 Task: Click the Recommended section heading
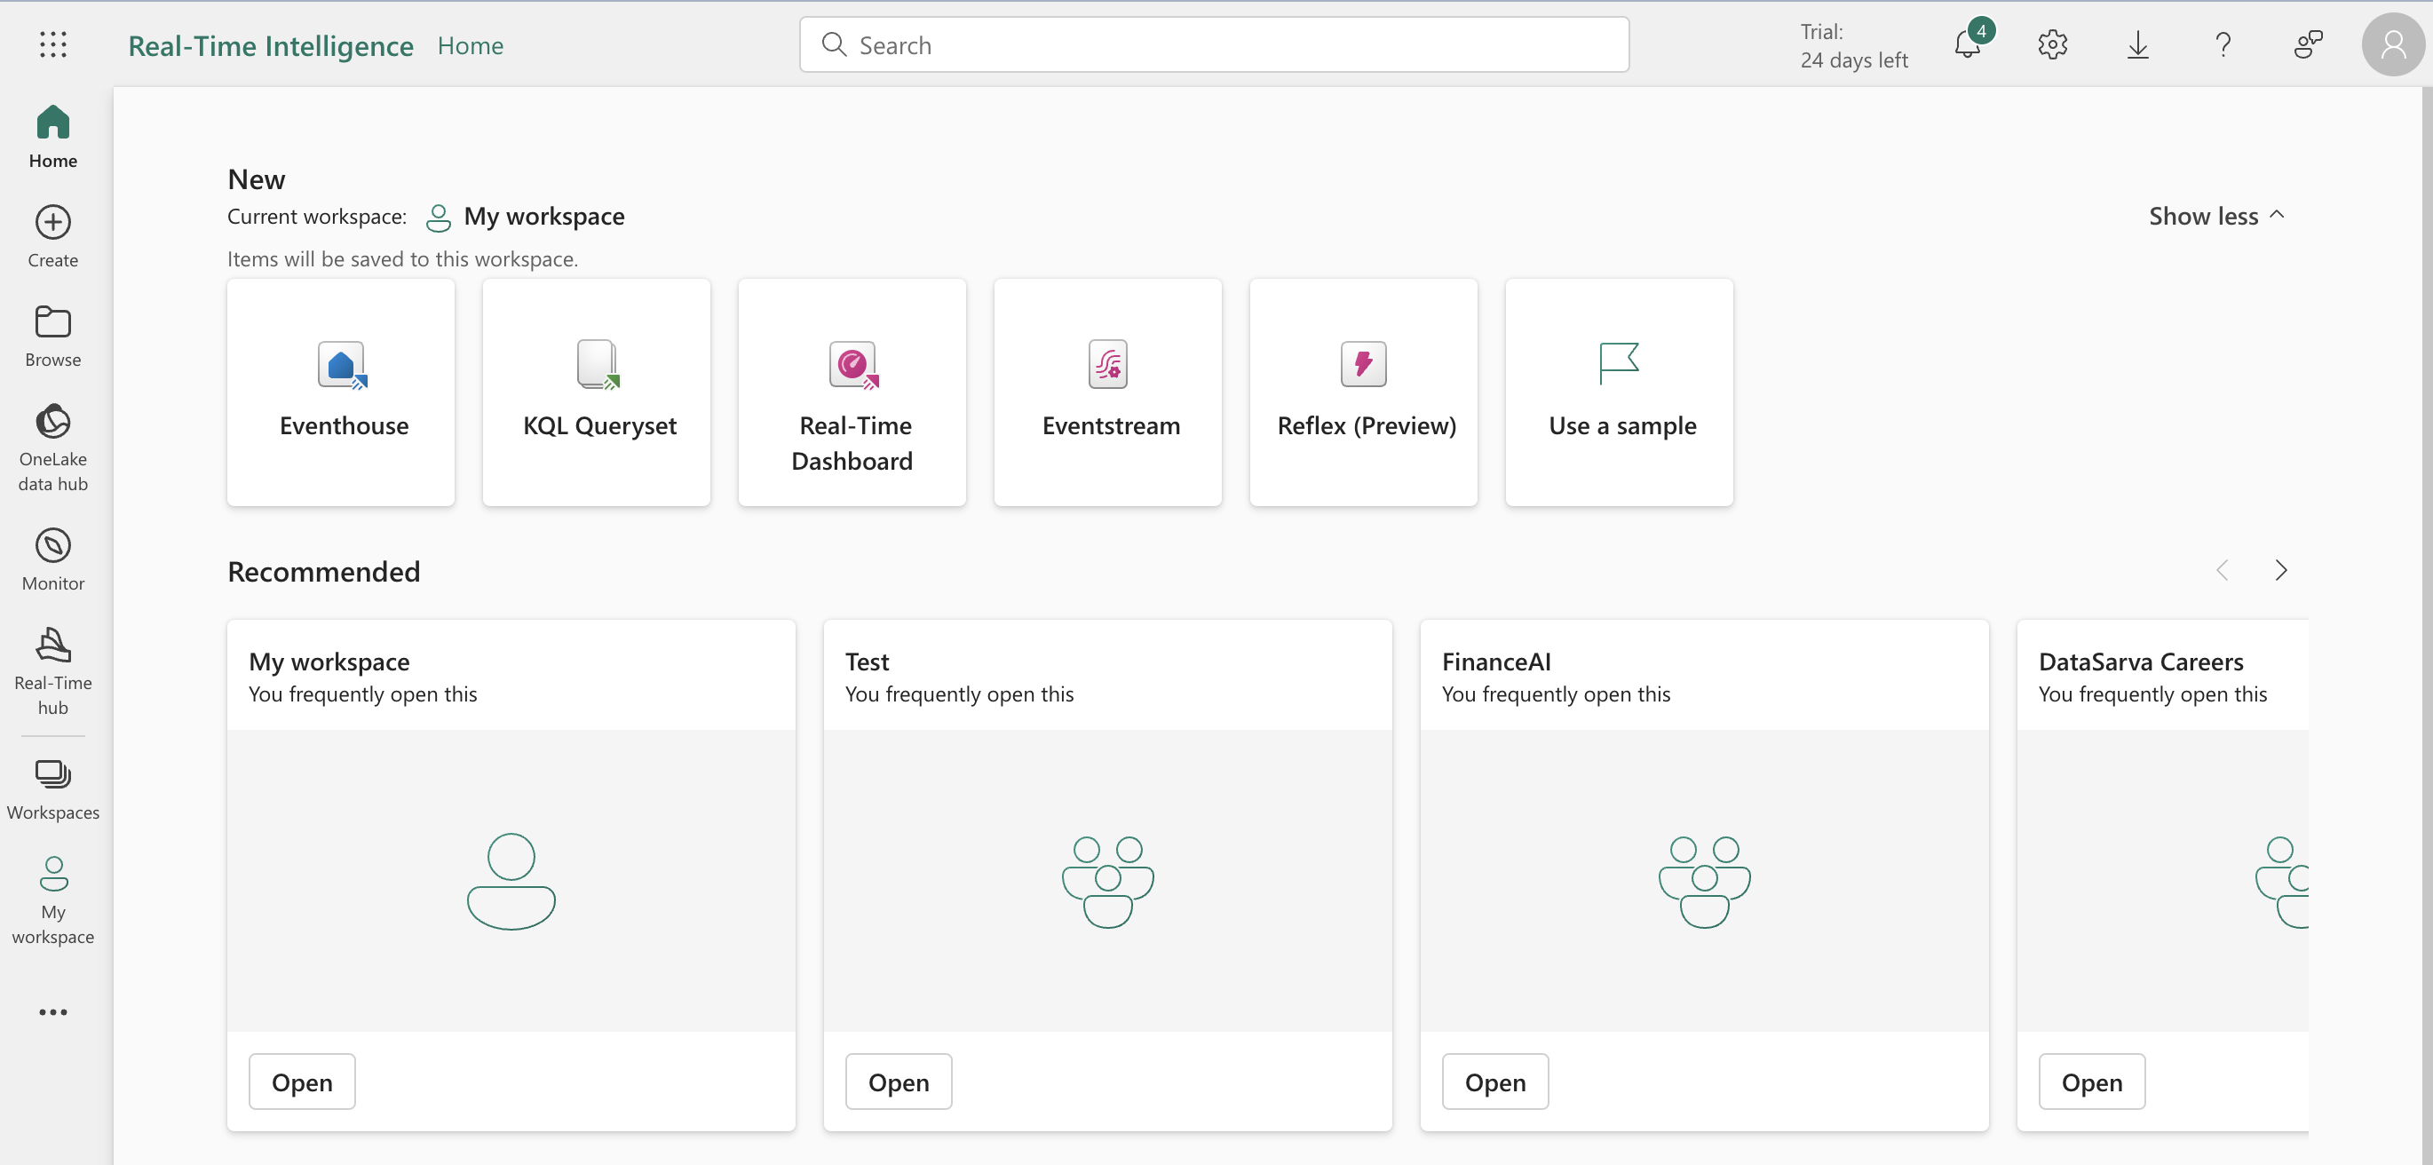pyautogui.click(x=324, y=572)
